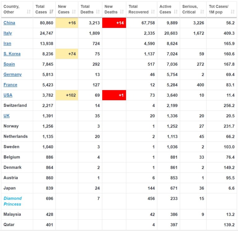Follow the Iran link
The height and width of the screenshot is (231, 238).
[x=7, y=44]
